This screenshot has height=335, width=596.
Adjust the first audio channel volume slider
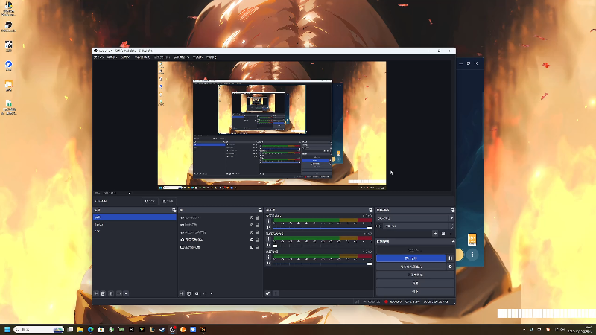tap(323, 228)
